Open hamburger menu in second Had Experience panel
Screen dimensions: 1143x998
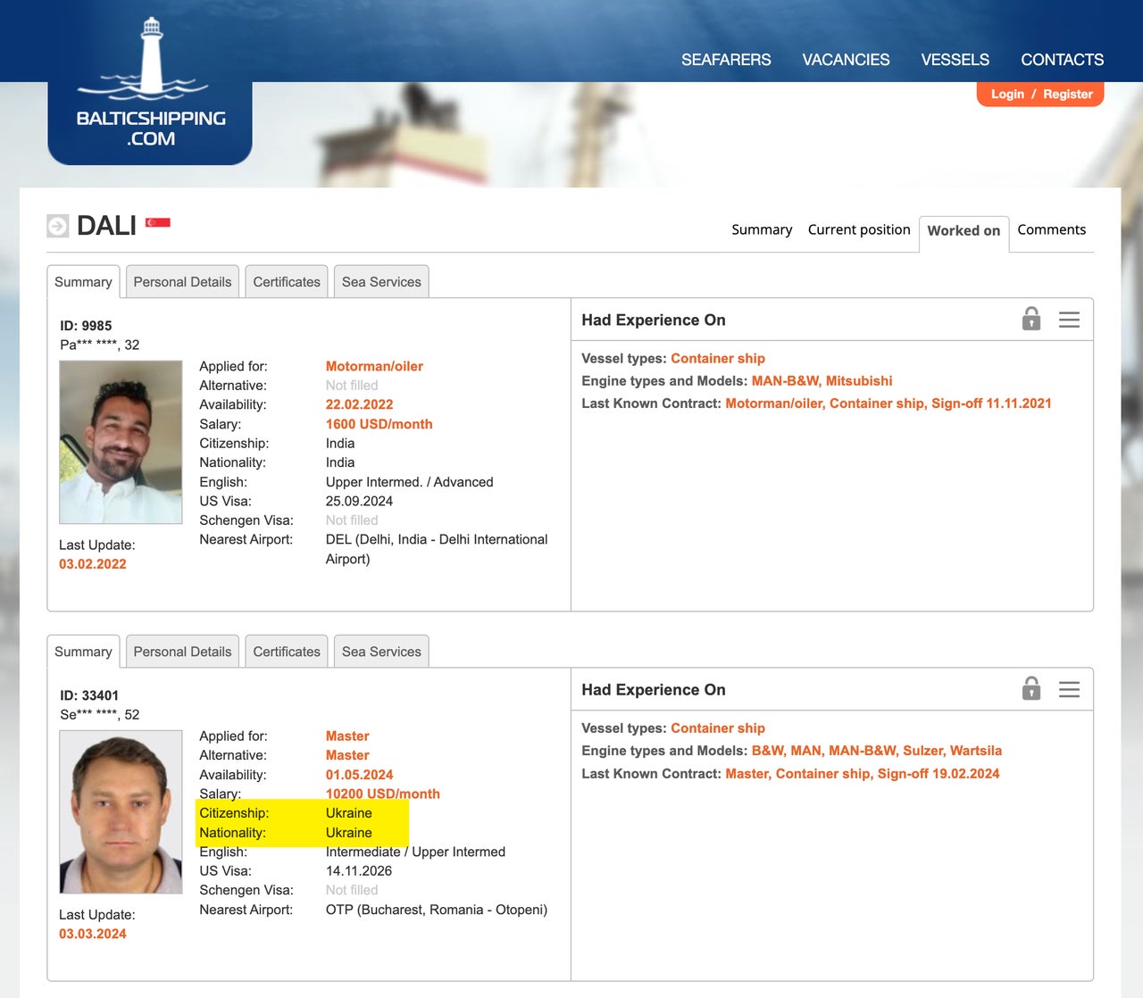(x=1069, y=690)
